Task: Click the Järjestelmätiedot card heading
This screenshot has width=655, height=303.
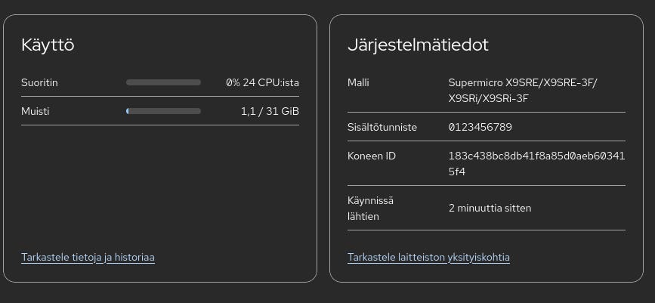Action: (x=418, y=45)
